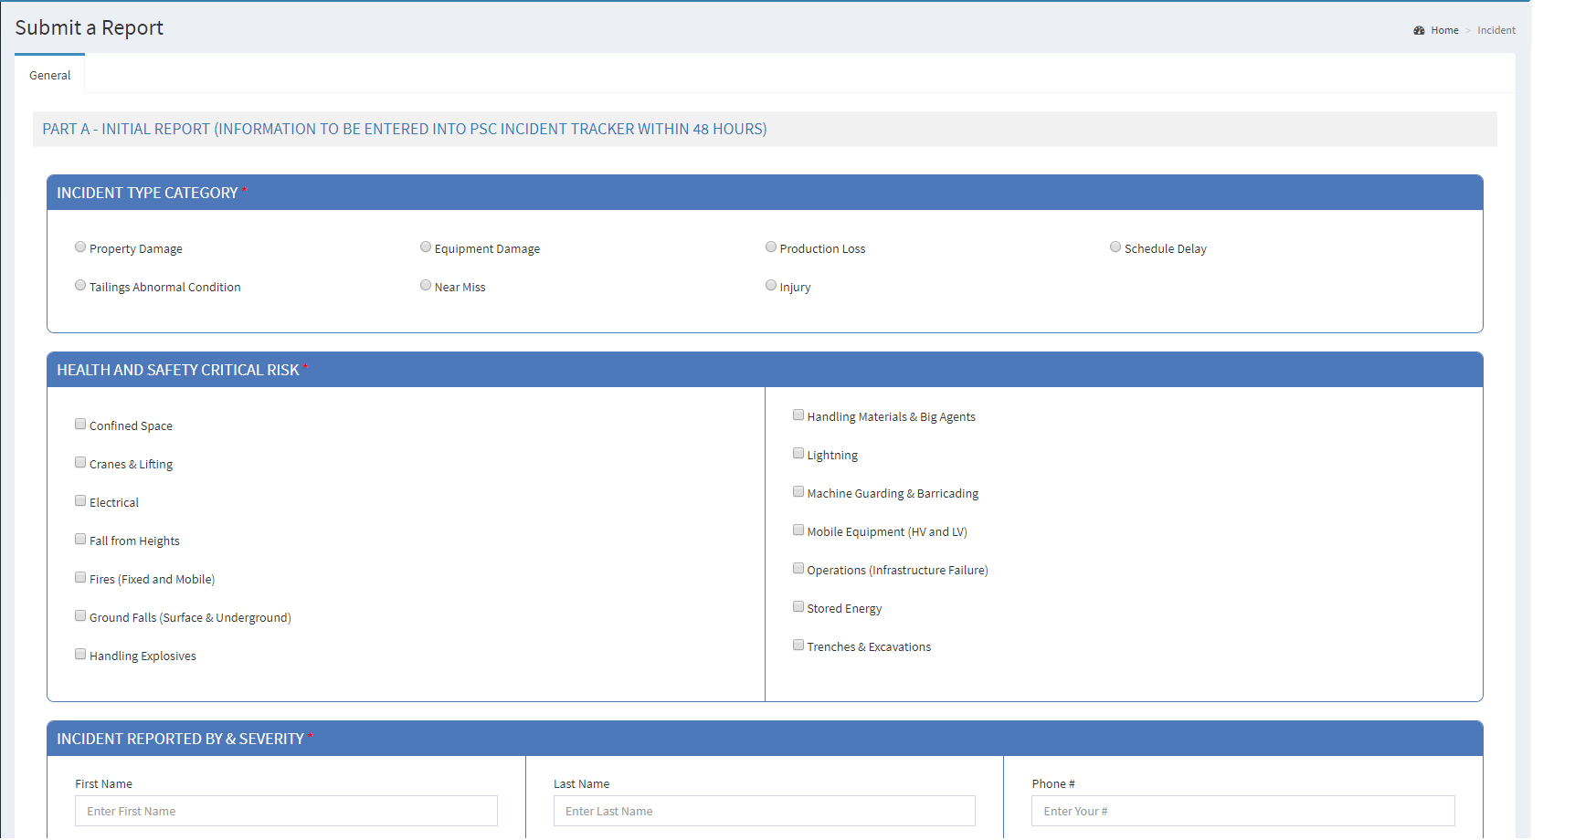Enable the Cranes & Lifting checkbox
Screen dimensions: 1575x840
(x=80, y=463)
